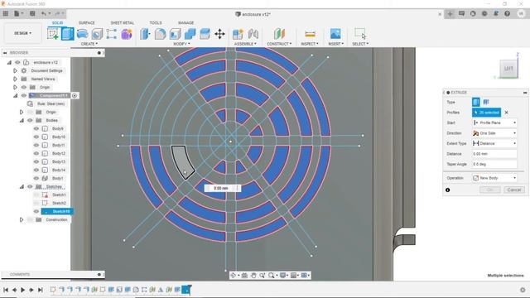The width and height of the screenshot is (530, 298).
Task: Click the Help question mark icon
Action: pos(507,13)
